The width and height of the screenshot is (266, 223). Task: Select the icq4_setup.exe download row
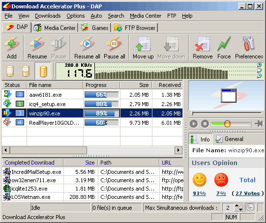click(92, 104)
